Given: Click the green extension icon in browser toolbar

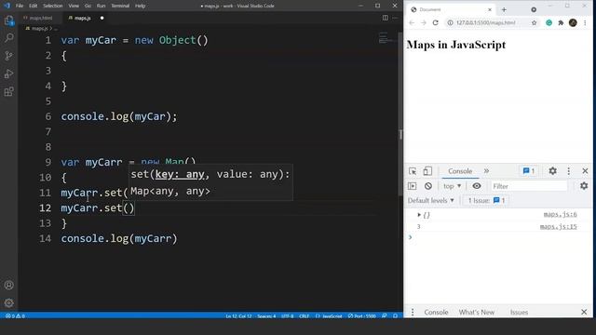Looking at the screenshot, I should (x=549, y=22).
